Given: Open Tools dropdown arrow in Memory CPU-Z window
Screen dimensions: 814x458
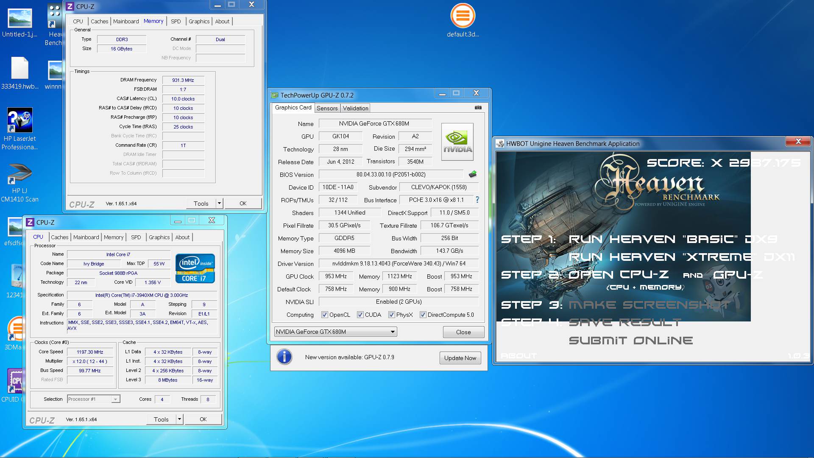Looking at the screenshot, I should pos(219,204).
